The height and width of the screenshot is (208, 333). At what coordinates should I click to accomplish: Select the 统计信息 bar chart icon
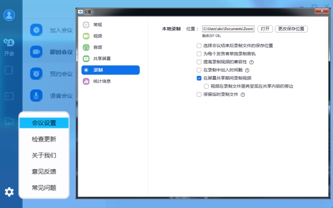coord(86,81)
